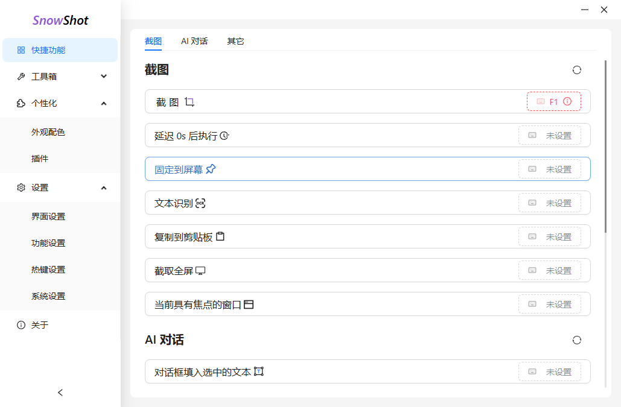Click the pin icon in 固定到屏幕 row
Viewport: 621px width, 407px height.
coord(211,169)
